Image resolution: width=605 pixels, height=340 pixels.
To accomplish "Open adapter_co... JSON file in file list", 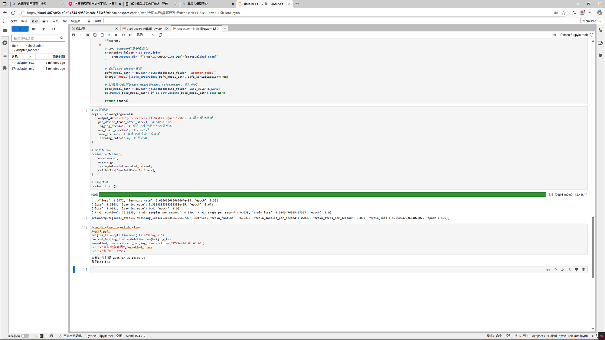I will (x=25, y=63).
